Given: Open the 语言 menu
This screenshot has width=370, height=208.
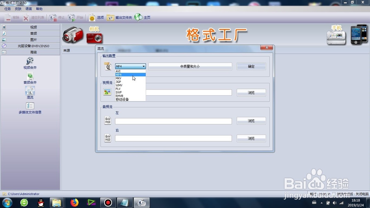Looking at the screenshot, I should (28, 9).
